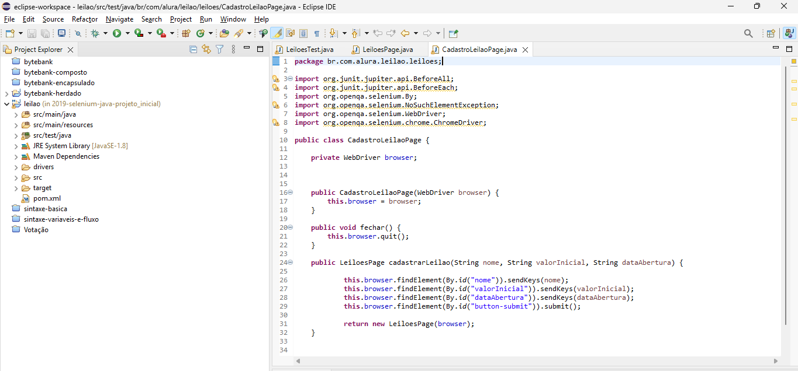798x371 pixels.
Task: Go to Previous Annotation icon
Action: [355, 33]
